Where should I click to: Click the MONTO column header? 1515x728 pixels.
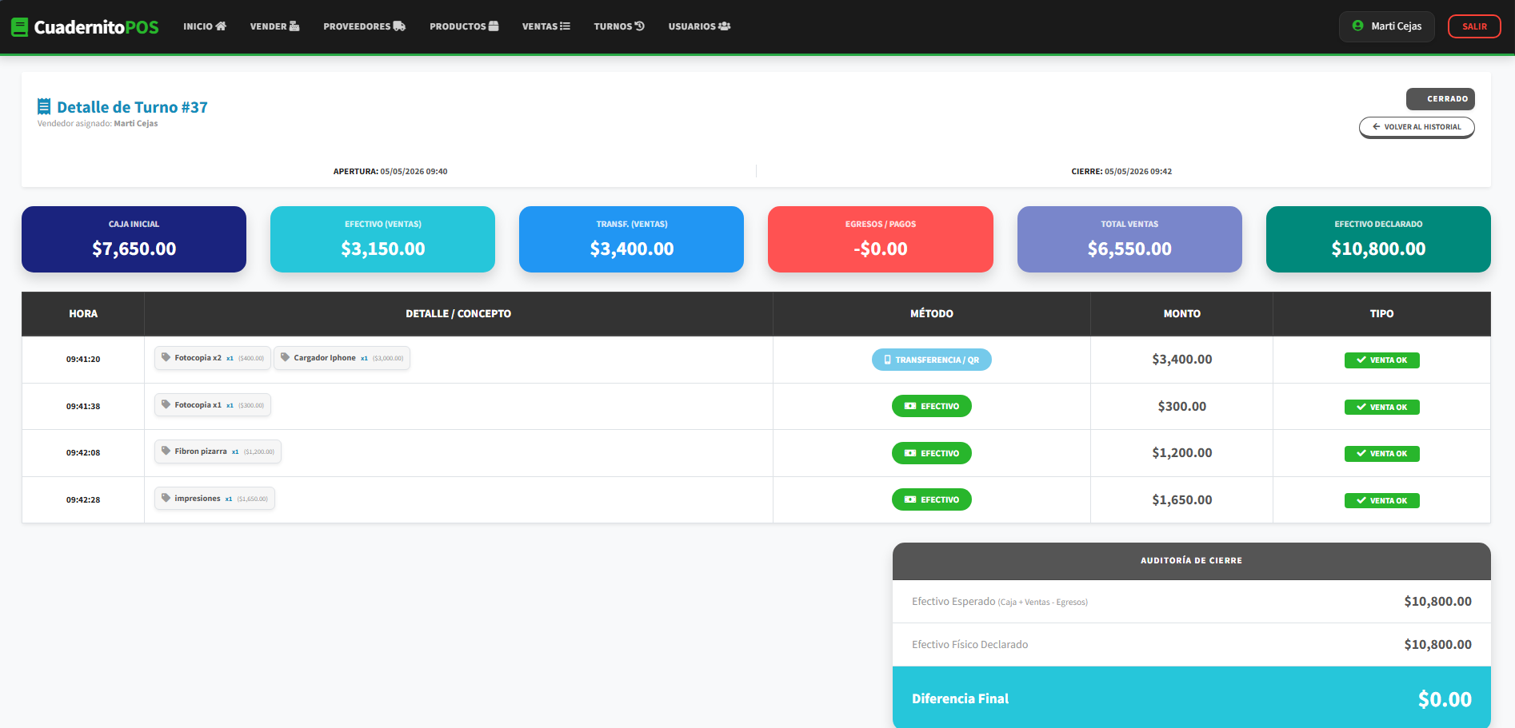1181,314
